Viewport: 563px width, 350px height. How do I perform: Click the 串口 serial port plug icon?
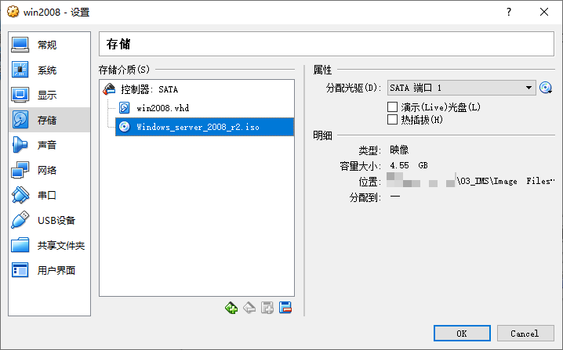pyautogui.click(x=20, y=195)
